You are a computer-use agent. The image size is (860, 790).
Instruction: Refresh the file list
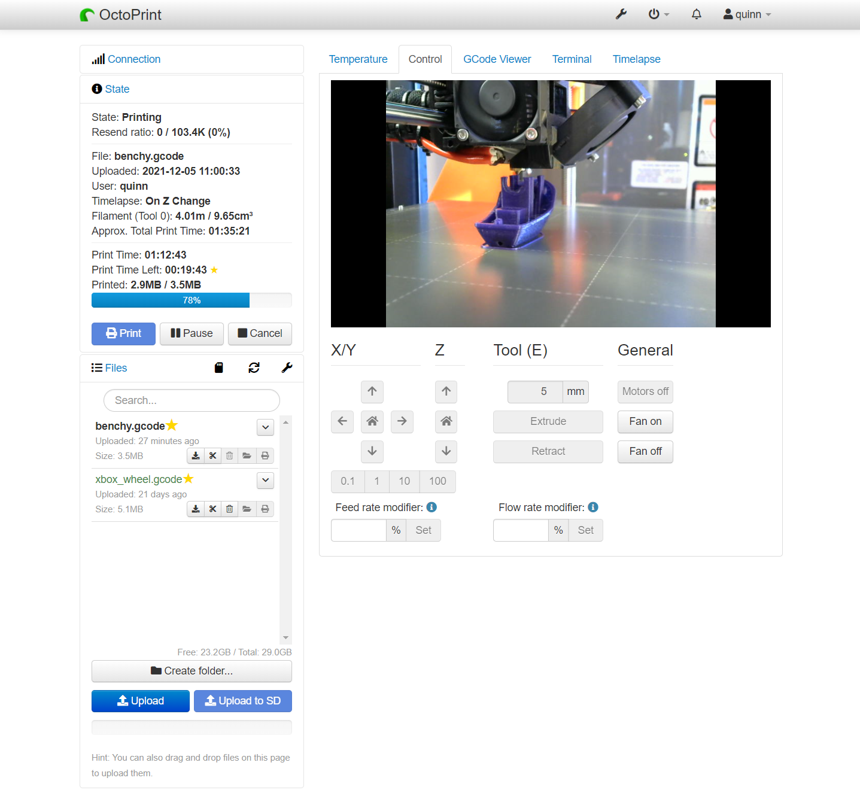point(254,367)
